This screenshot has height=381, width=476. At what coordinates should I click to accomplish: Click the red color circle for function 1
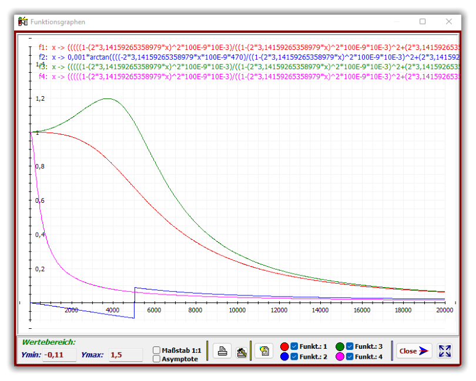click(x=285, y=346)
